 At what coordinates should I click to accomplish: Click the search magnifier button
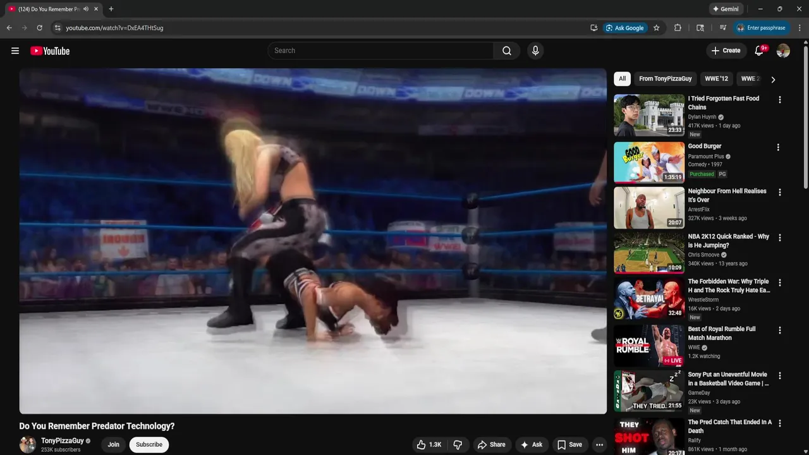pos(507,51)
